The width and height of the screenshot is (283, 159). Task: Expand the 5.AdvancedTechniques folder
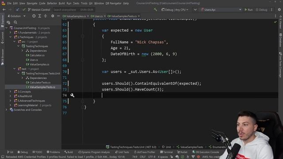(11, 101)
